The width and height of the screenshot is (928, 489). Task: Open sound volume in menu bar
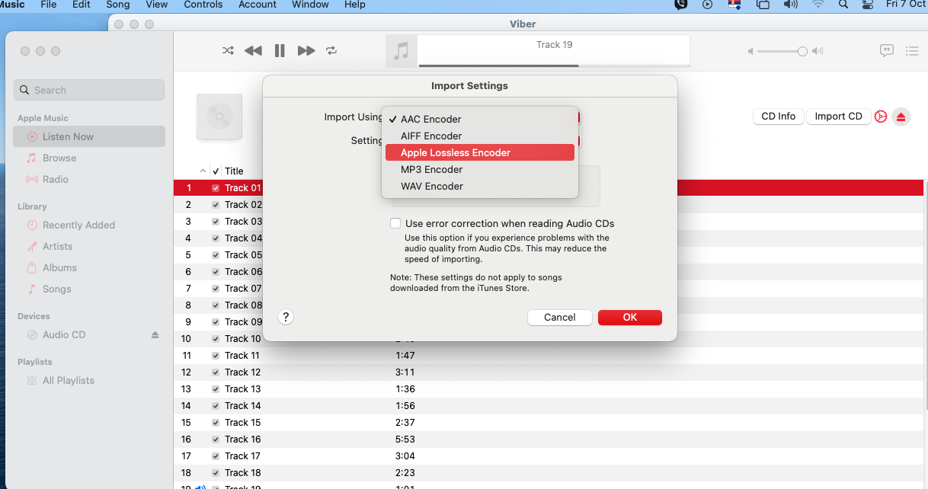pyautogui.click(x=791, y=5)
